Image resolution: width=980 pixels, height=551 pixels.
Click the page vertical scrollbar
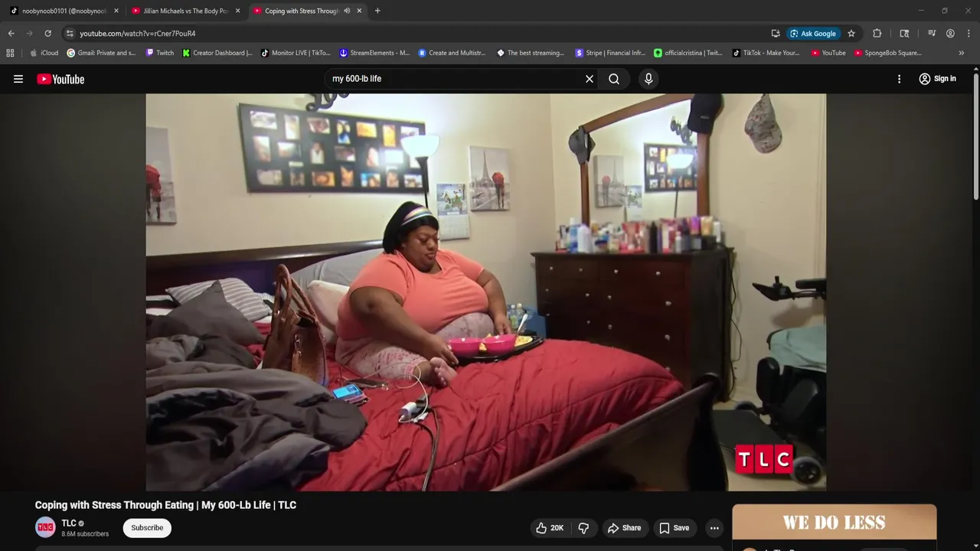(975, 138)
